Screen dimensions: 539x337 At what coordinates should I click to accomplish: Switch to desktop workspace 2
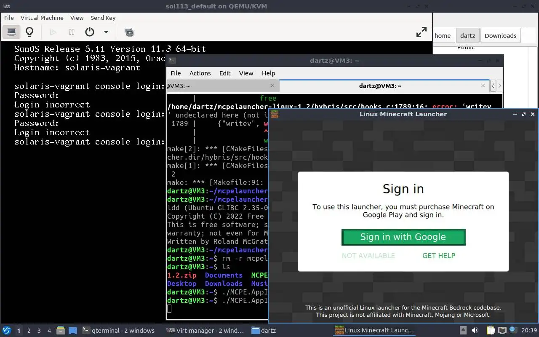(29, 331)
